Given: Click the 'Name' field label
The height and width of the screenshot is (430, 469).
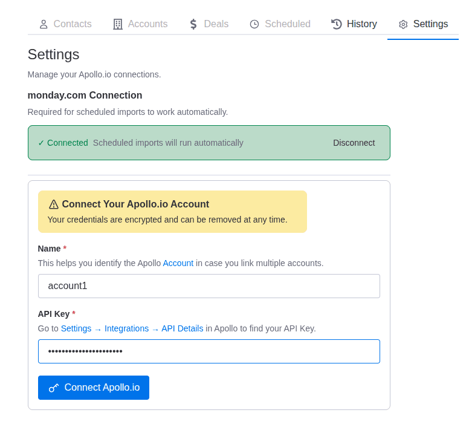Looking at the screenshot, I should 49,249.
